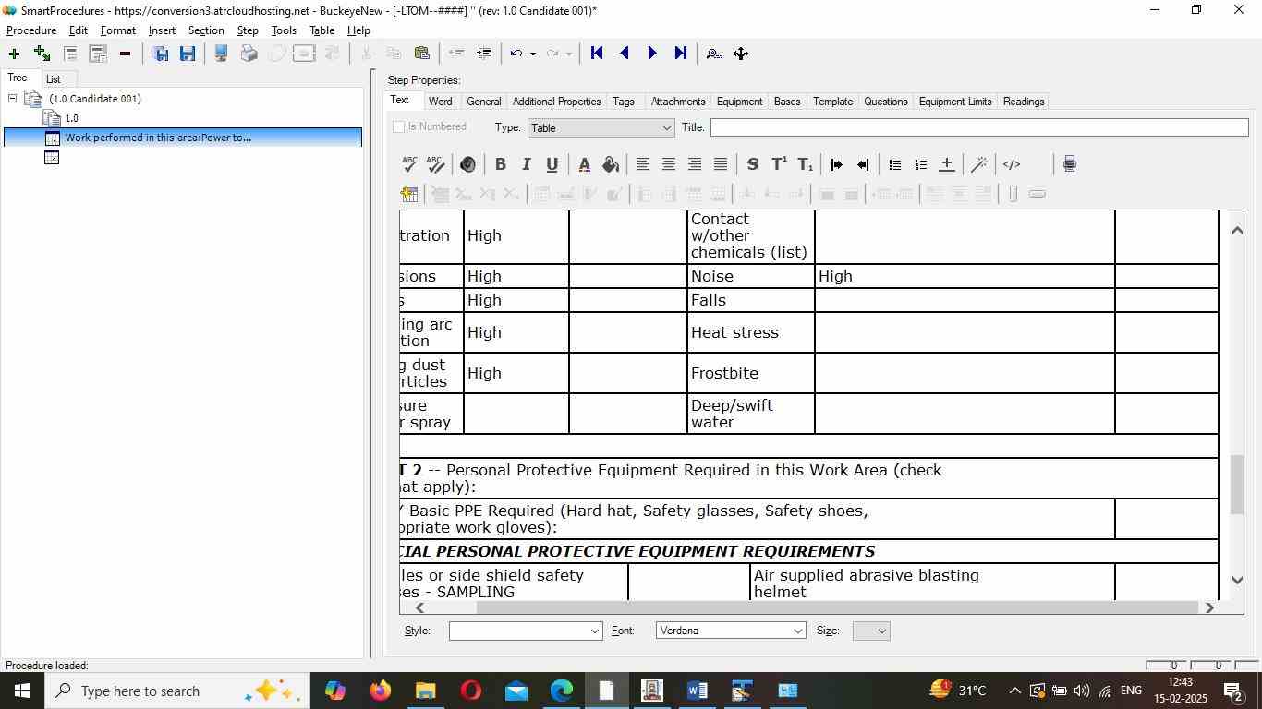Image resolution: width=1262 pixels, height=709 pixels.
Task: Click into the Title input field
Action: click(979, 127)
